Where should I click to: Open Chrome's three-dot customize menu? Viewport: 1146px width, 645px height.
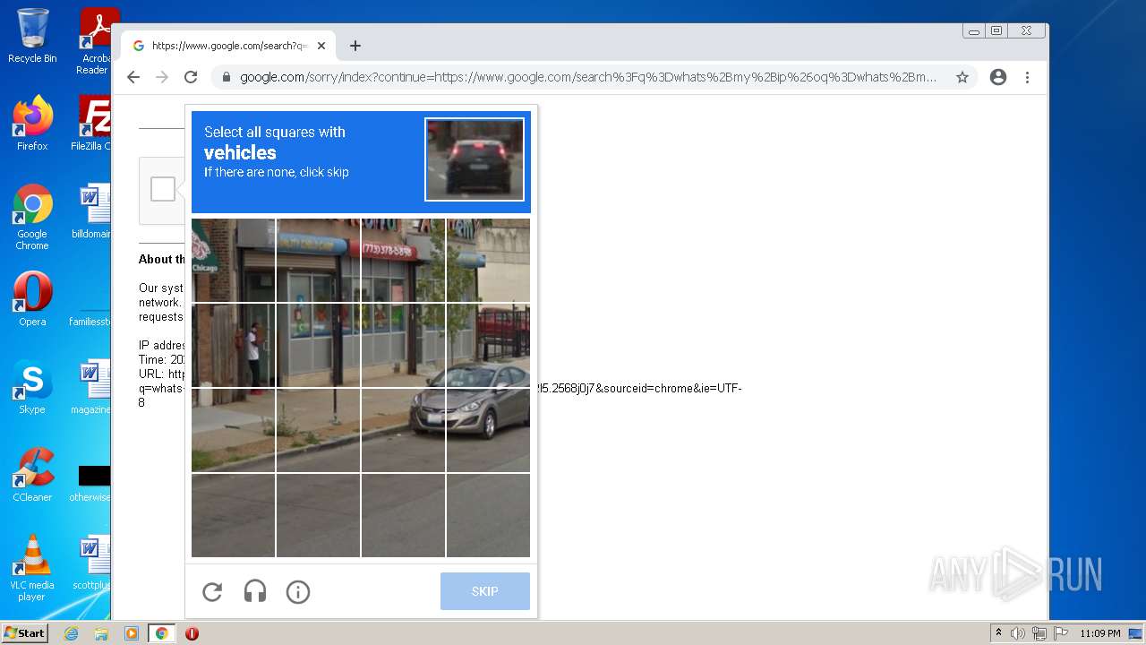pos(1028,77)
